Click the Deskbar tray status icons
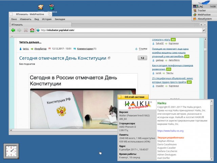Screen dimensions: 217x163 pos(198,6)
